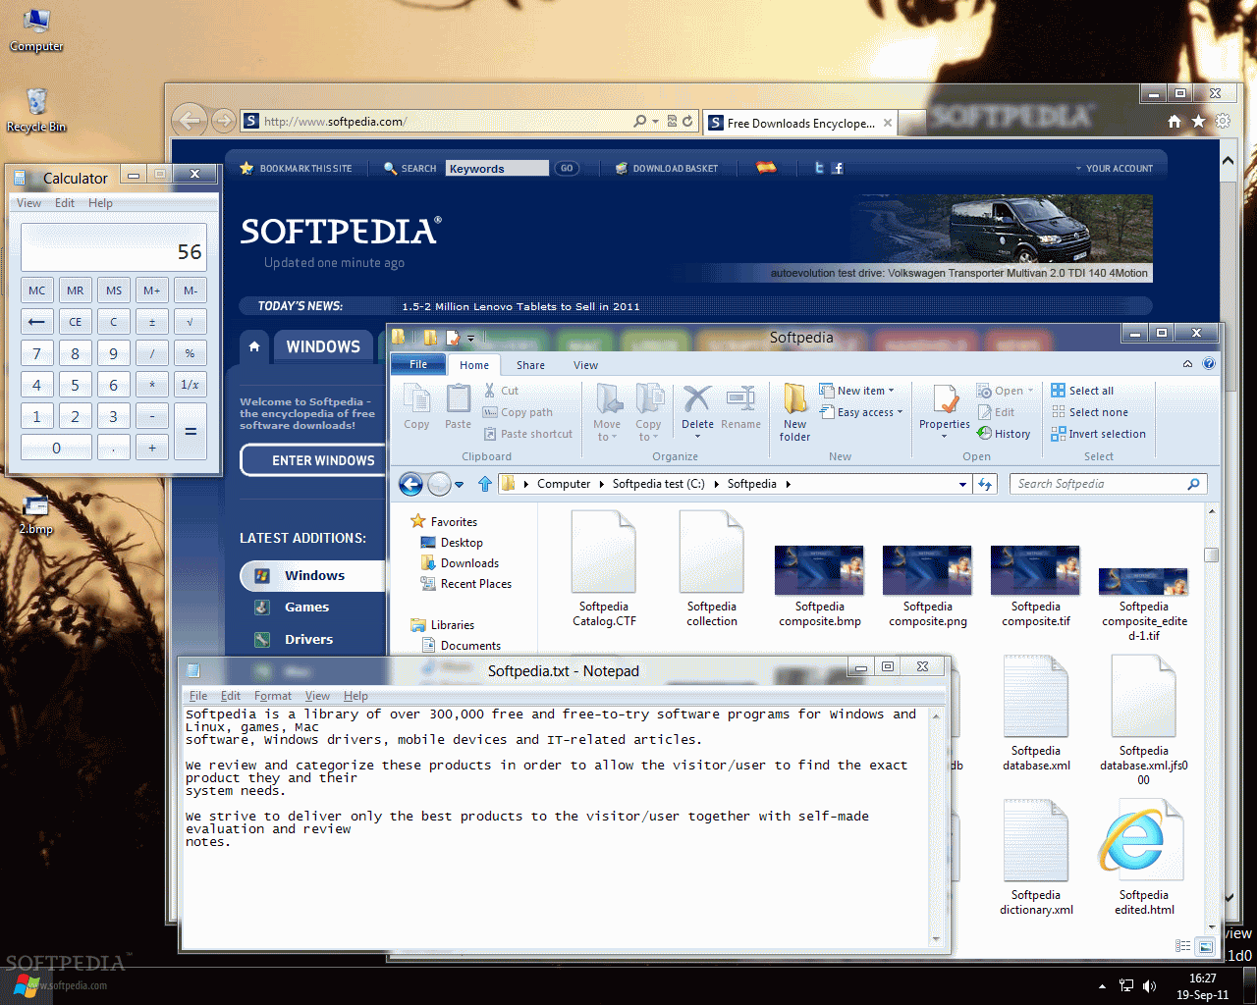Click the browser favorites star icon
The height and width of the screenshot is (1005, 1257).
coord(1198,121)
